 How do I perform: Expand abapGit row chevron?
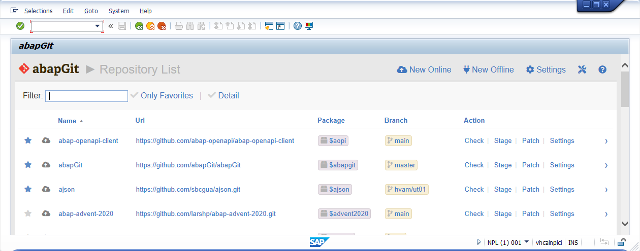click(606, 165)
